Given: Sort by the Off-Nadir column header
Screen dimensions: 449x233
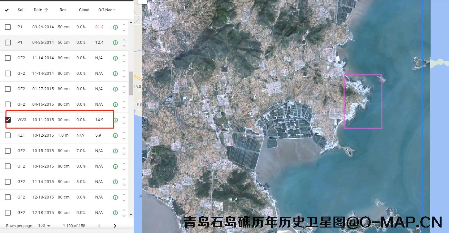Looking at the screenshot, I should pyautogui.click(x=107, y=10).
